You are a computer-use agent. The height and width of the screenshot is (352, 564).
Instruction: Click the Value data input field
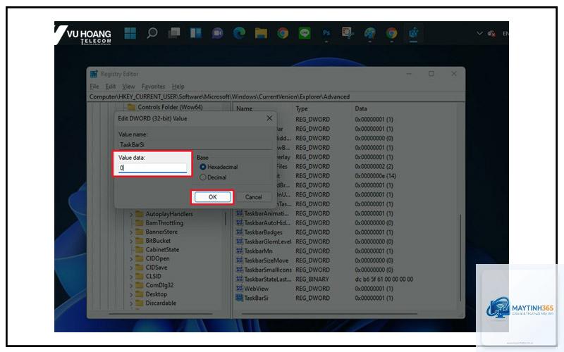153,168
